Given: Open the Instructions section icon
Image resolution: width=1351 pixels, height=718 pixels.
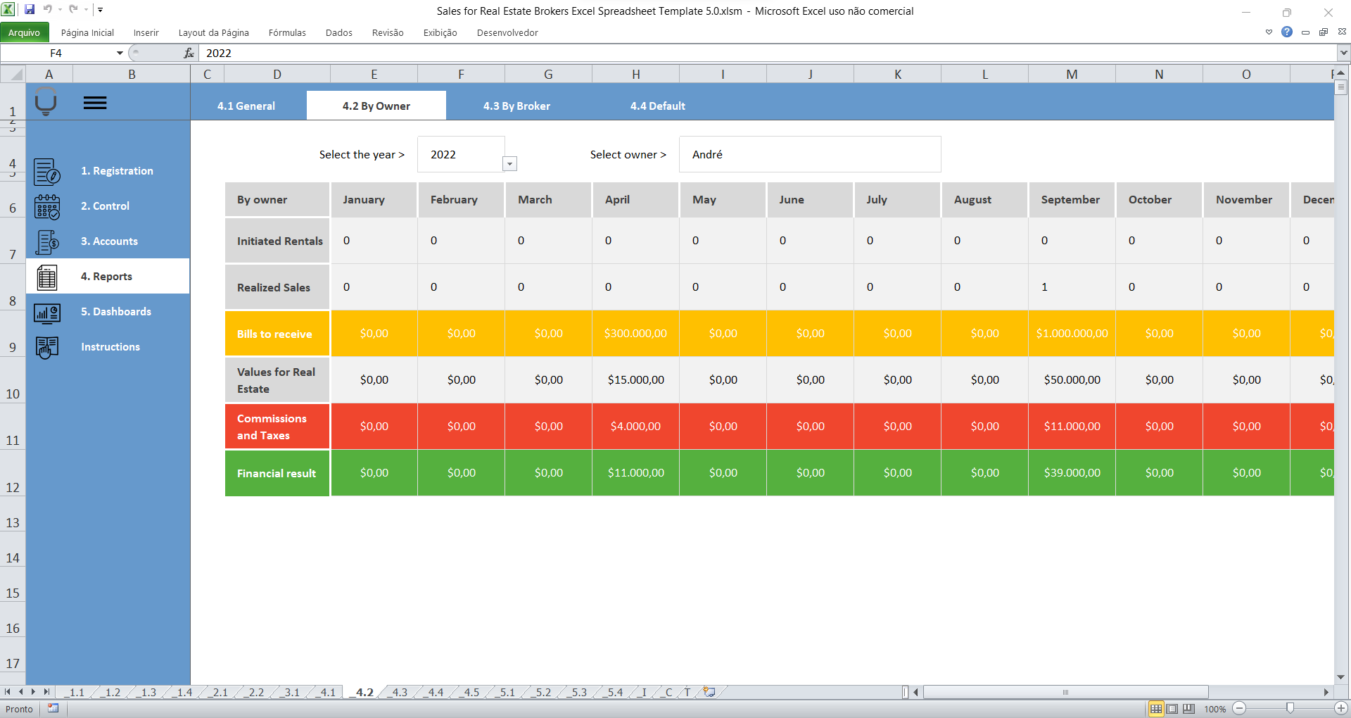Looking at the screenshot, I should click(x=46, y=347).
